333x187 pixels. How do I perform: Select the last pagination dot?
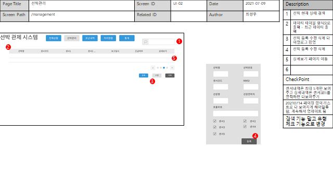click(167, 68)
